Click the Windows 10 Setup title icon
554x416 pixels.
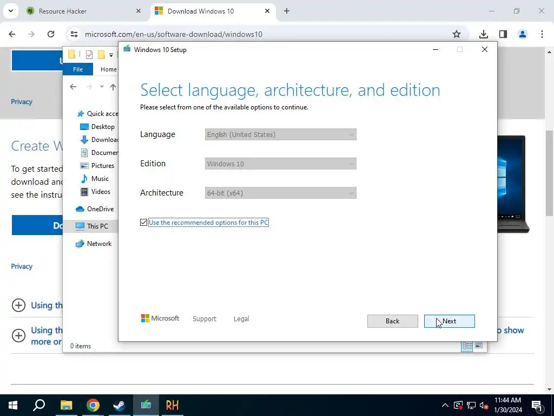(127, 49)
